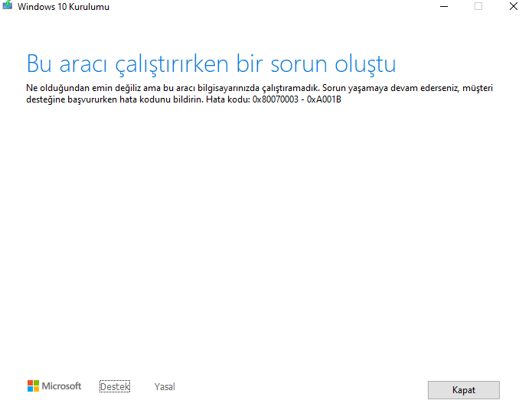
Task: Close the setup window with the X button
Action: (514, 6)
